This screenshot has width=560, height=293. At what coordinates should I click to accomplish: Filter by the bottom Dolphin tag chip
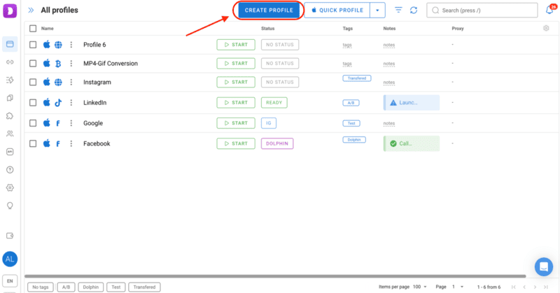tap(91, 287)
